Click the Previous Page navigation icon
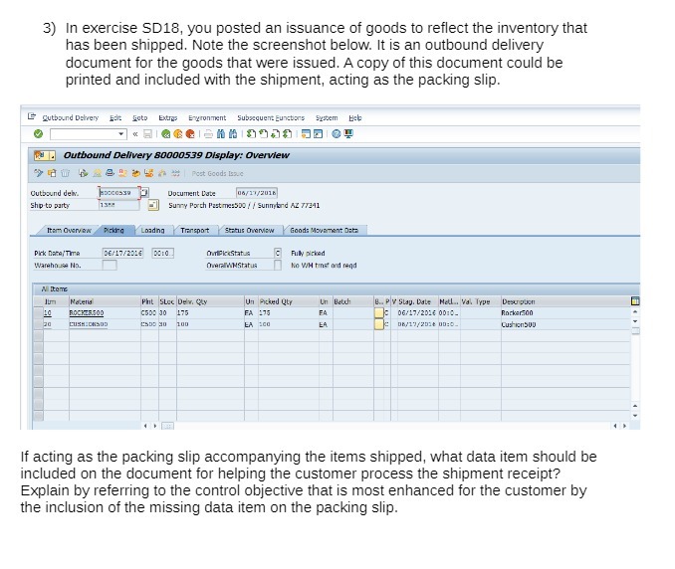The height and width of the screenshot is (569, 675). tap(264, 134)
